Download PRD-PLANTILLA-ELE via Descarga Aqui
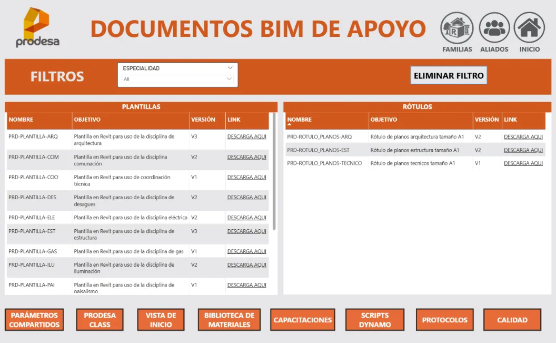 click(x=247, y=218)
